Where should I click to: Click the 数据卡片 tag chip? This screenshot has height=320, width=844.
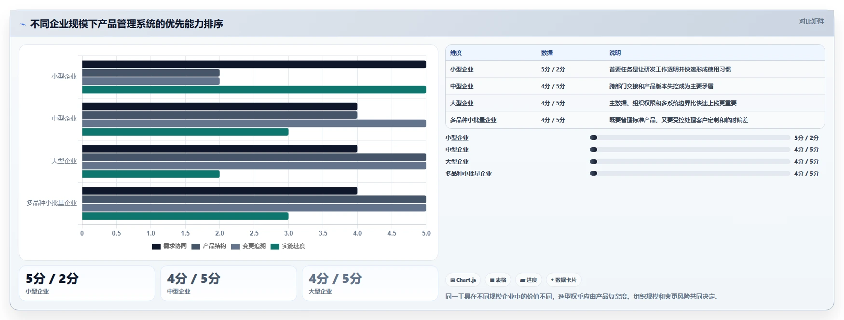(563, 280)
